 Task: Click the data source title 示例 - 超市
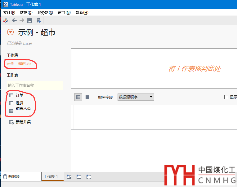coord(37,32)
